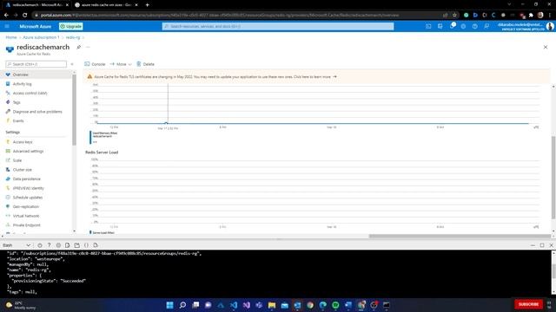
Task: Open the notifications bell in Azure header
Action: (x=452, y=26)
